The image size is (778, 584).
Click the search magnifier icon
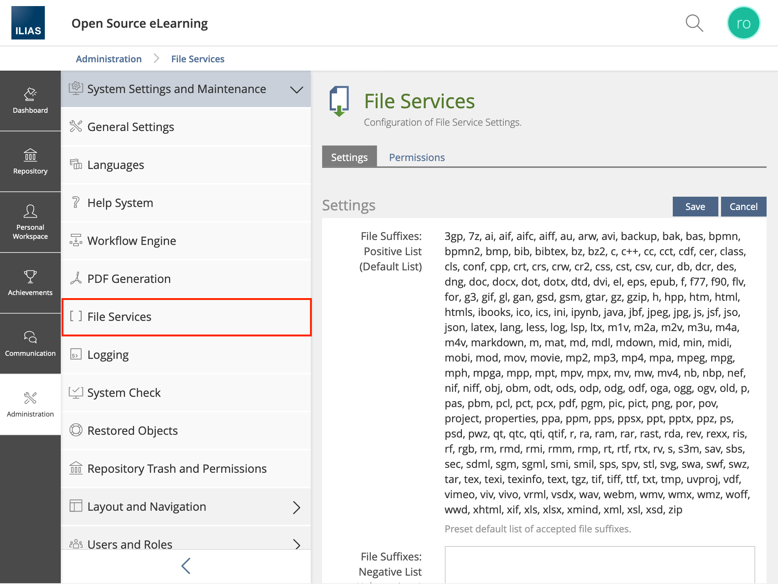point(694,23)
